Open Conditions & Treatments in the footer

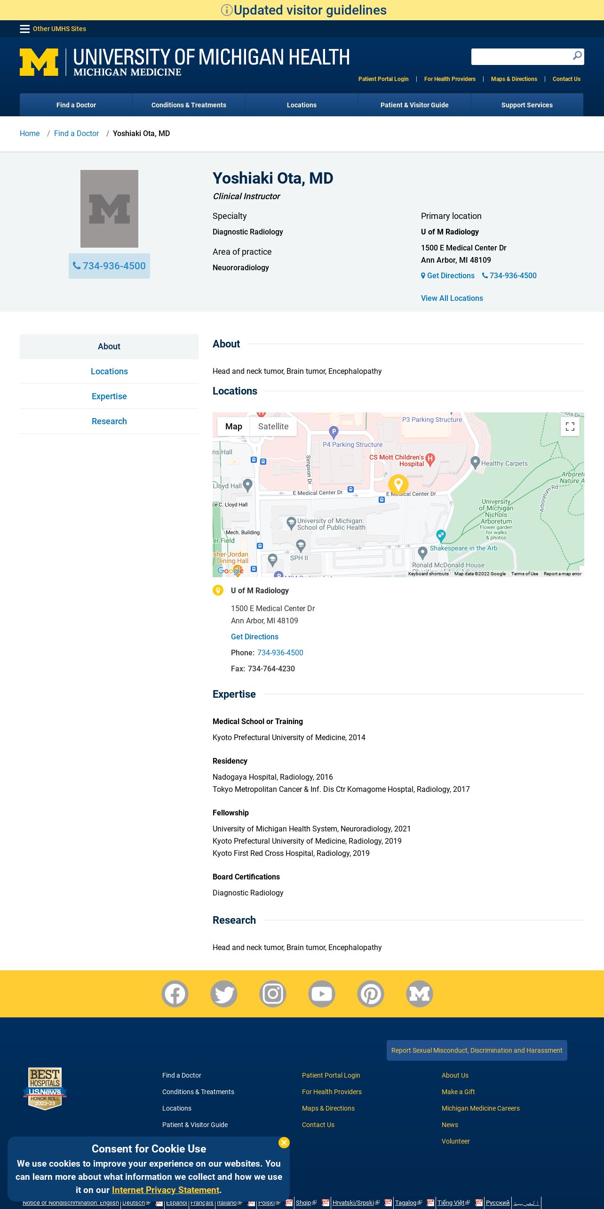click(198, 1092)
